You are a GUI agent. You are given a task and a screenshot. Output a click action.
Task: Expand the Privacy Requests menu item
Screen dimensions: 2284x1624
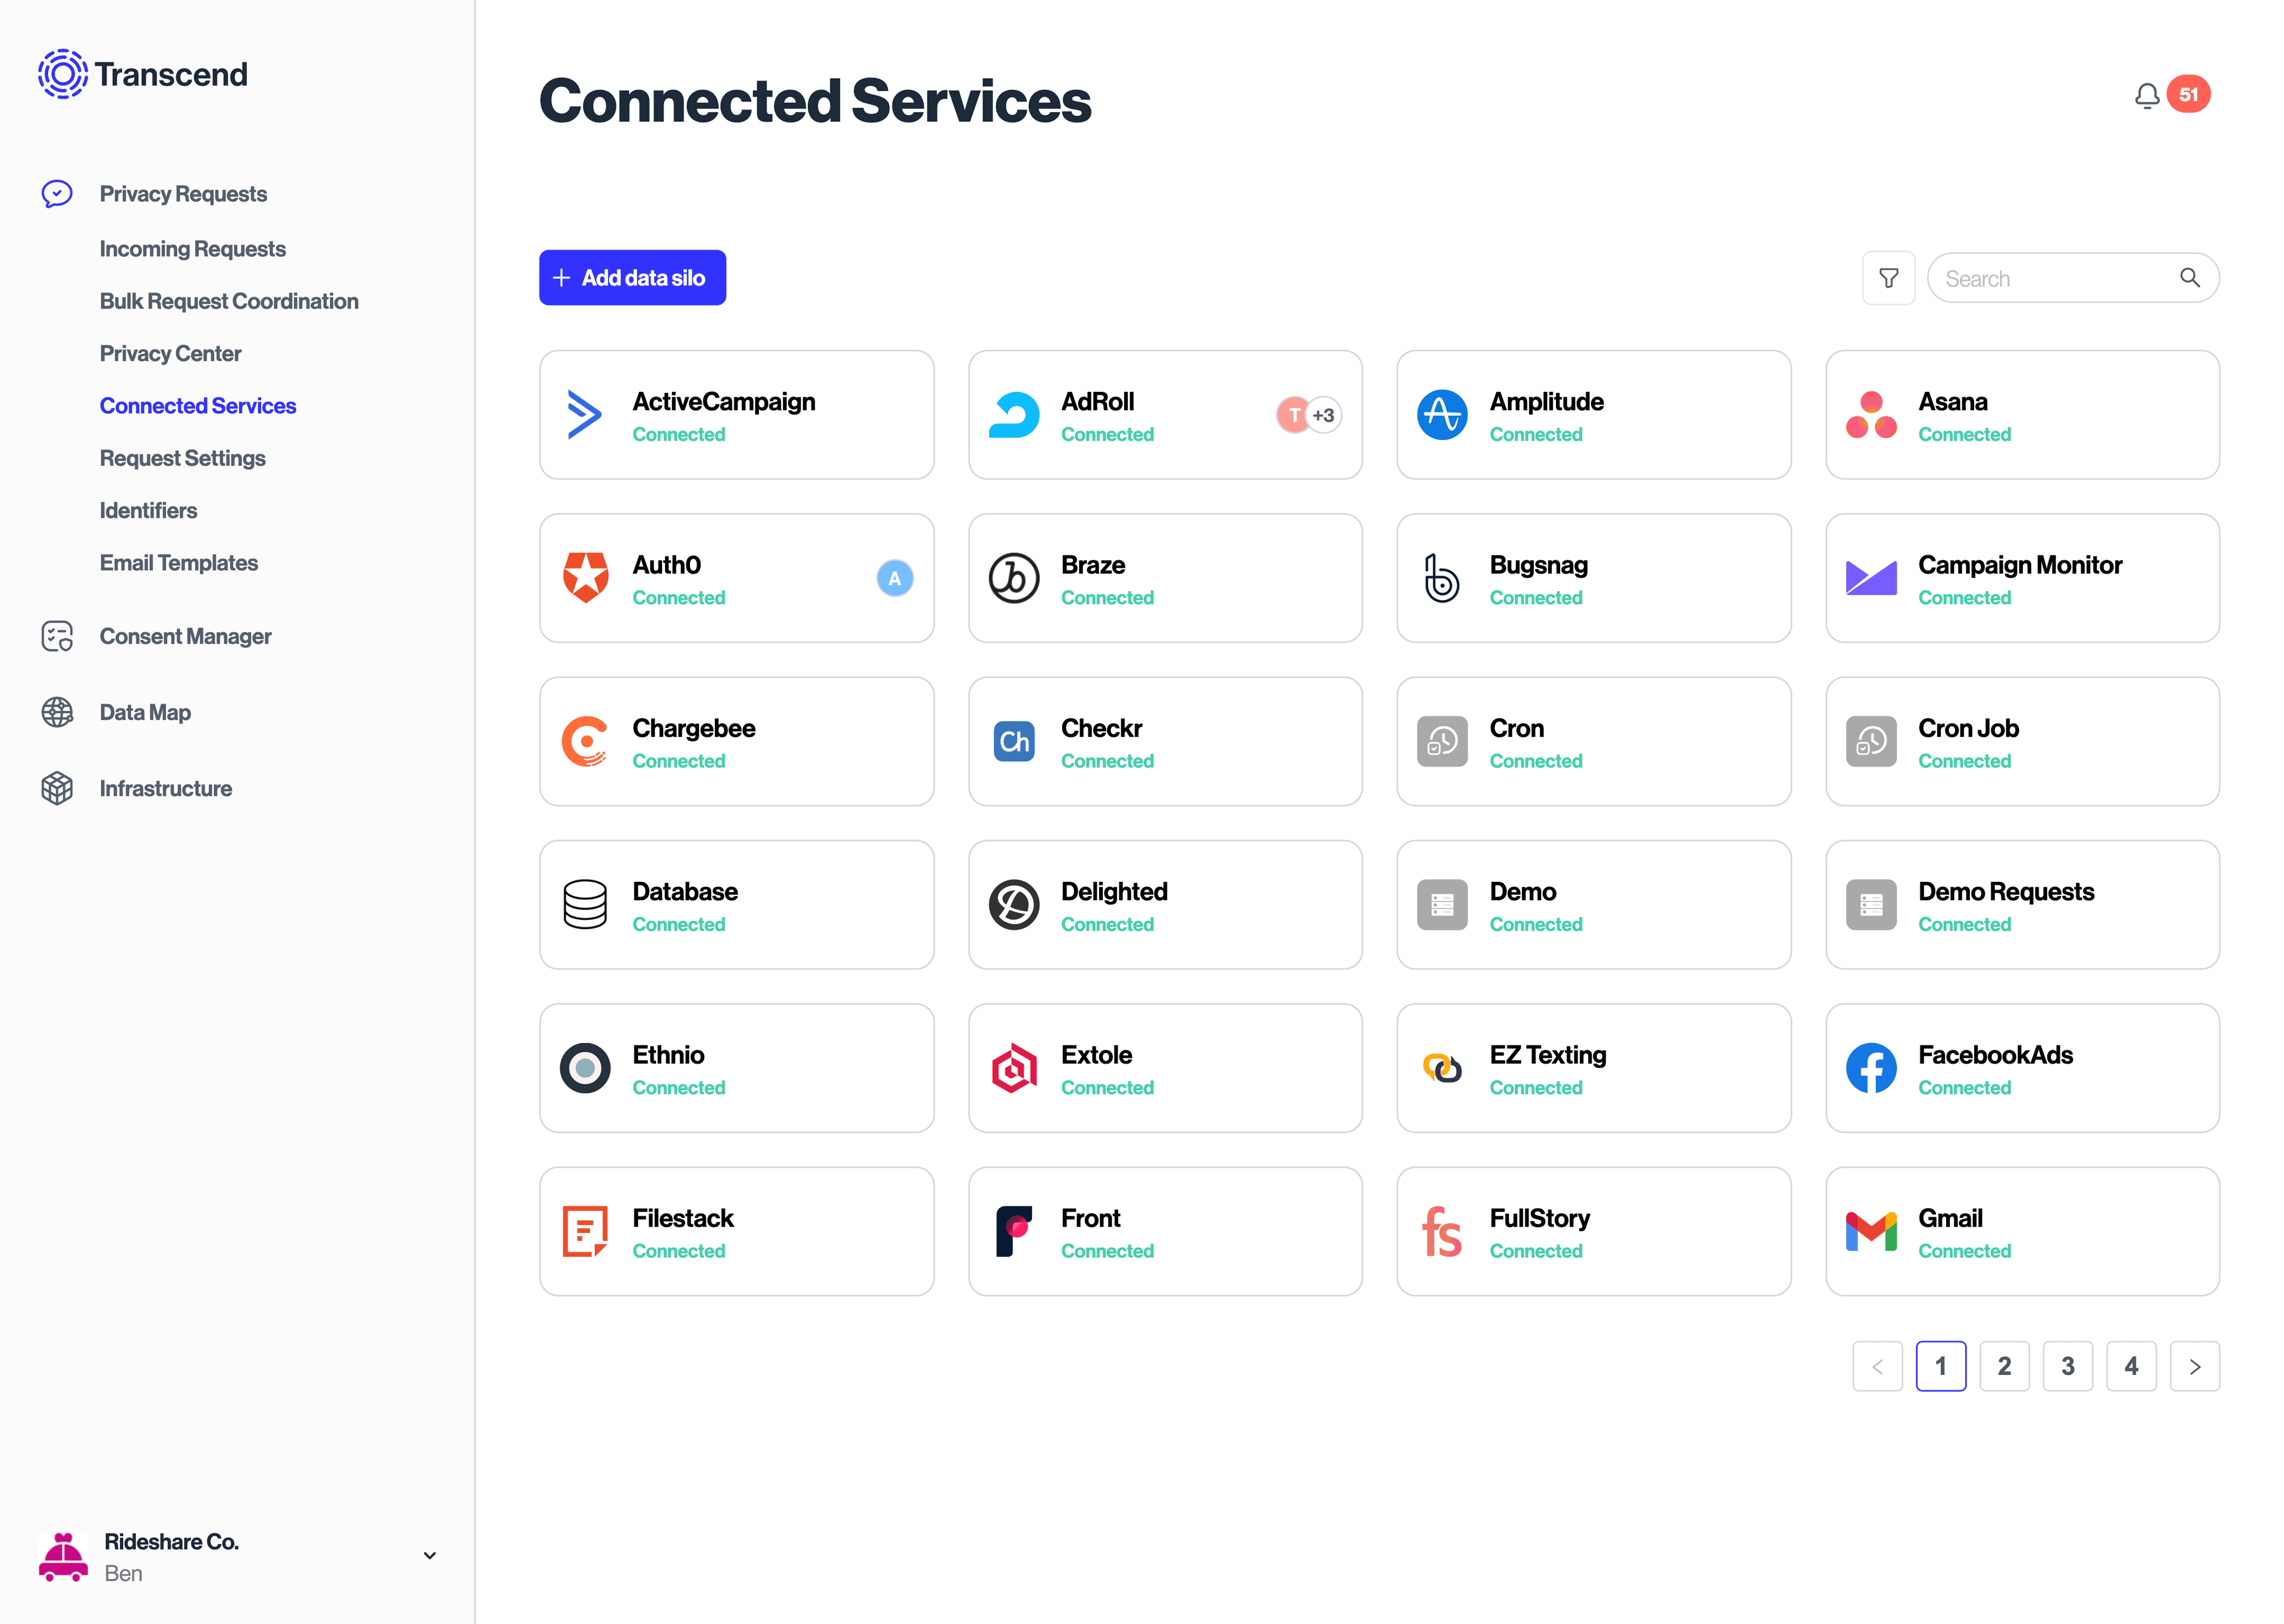point(183,193)
